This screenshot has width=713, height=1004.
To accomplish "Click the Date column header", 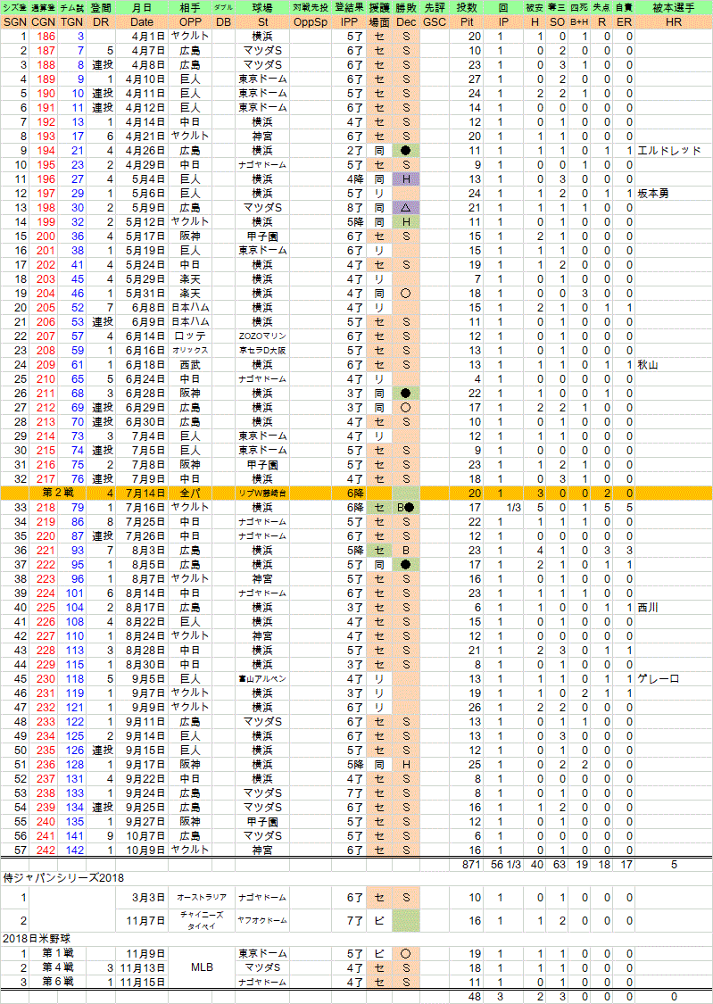I will (x=142, y=21).
